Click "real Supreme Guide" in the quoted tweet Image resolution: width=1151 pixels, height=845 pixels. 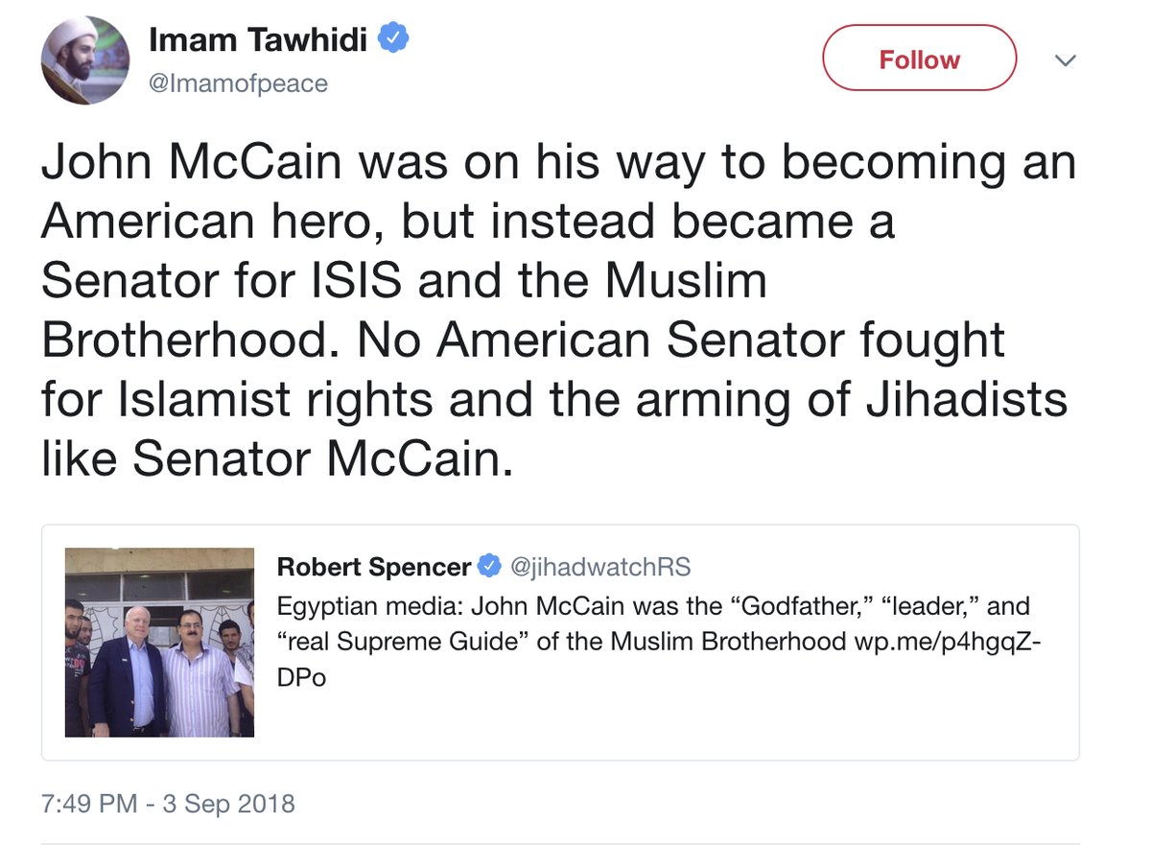click(x=403, y=643)
